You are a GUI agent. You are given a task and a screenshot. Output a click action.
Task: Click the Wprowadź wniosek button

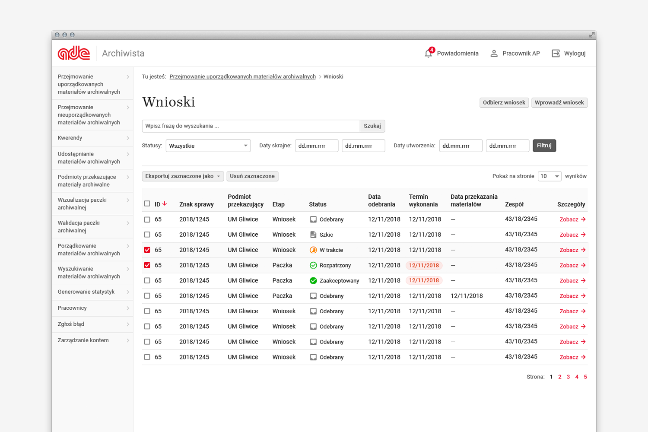559,103
